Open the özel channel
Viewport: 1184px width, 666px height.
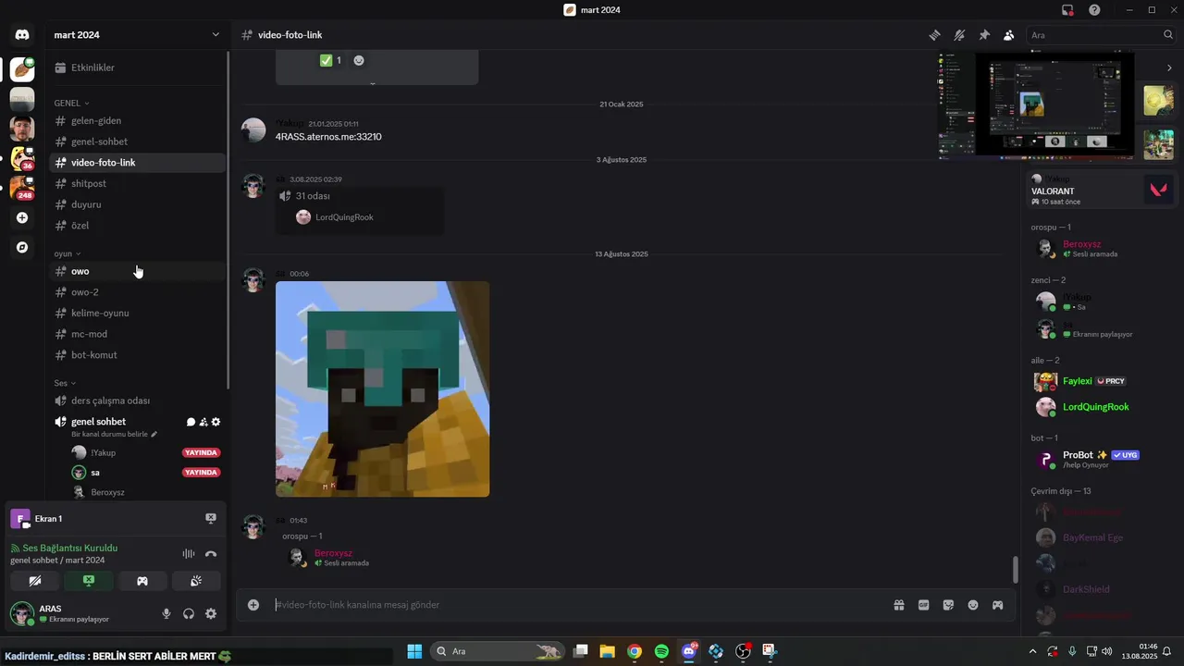(x=137, y=226)
